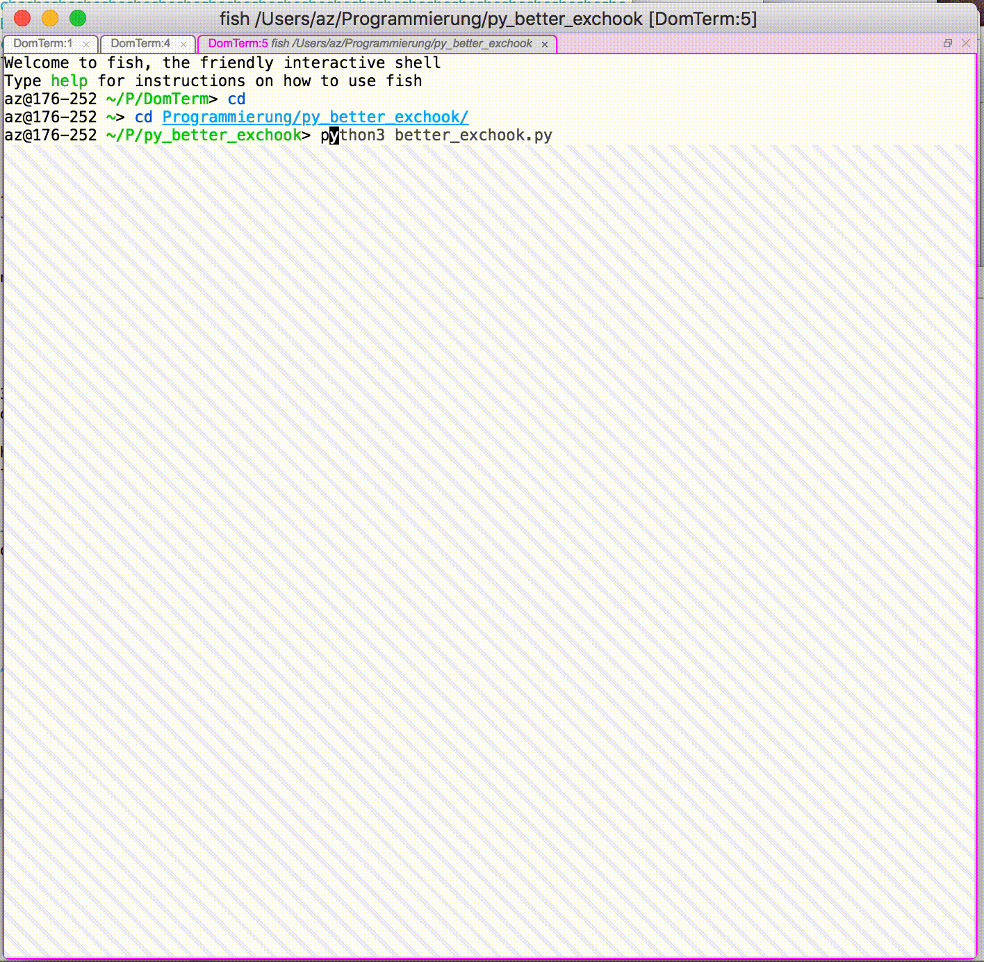Close the DomTerm:4 tab
Image resolution: width=984 pixels, height=962 pixels.
pos(183,44)
